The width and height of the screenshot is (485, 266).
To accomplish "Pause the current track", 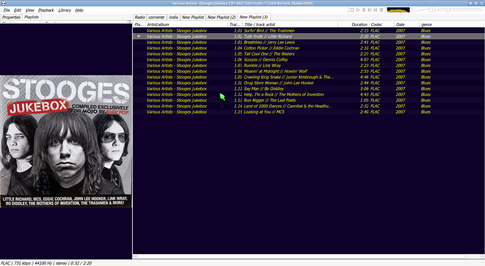I will (x=364, y=10).
